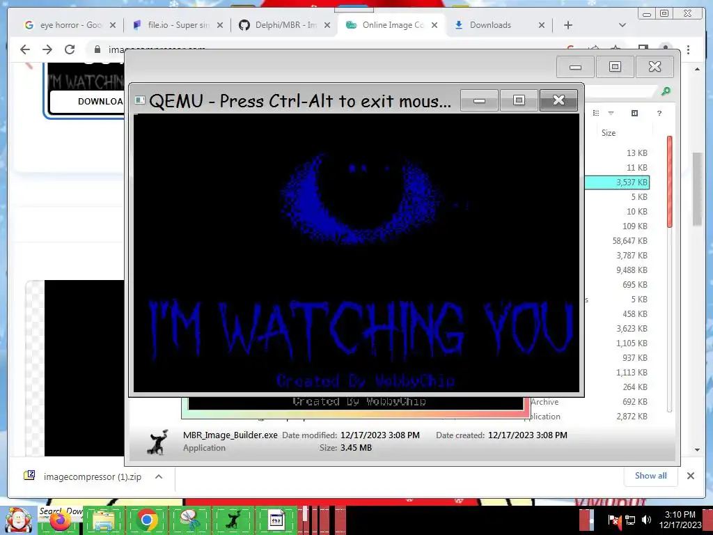Click Show all downloads
The width and height of the screenshot is (713, 535).
651,475
